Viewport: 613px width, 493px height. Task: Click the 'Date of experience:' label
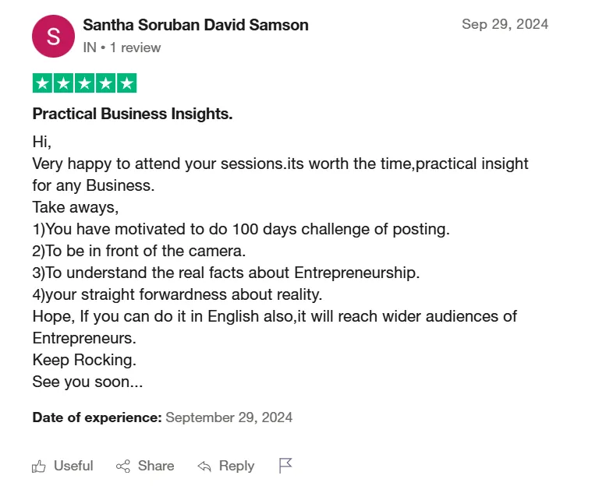97,417
